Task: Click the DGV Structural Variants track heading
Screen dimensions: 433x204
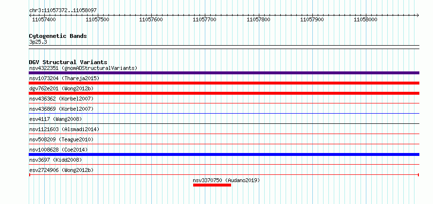Action: 68,62
